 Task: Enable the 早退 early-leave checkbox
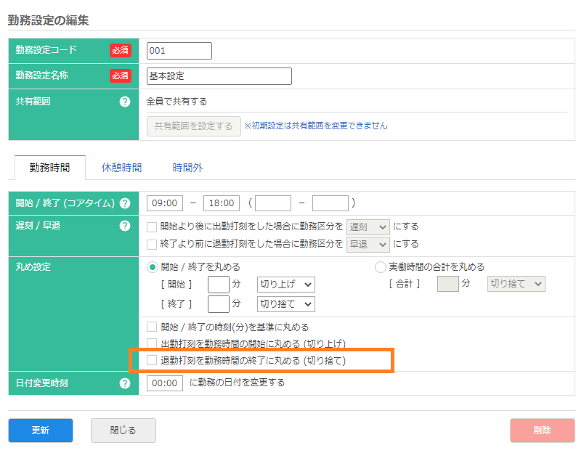point(150,243)
